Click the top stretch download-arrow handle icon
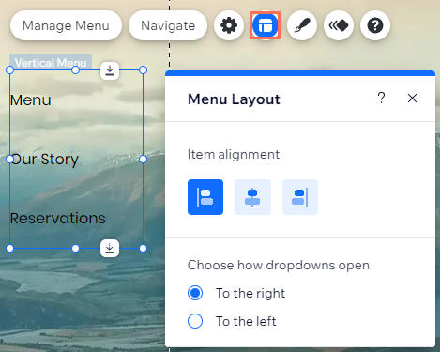Viewport: 440px width, 352px height. (x=110, y=70)
